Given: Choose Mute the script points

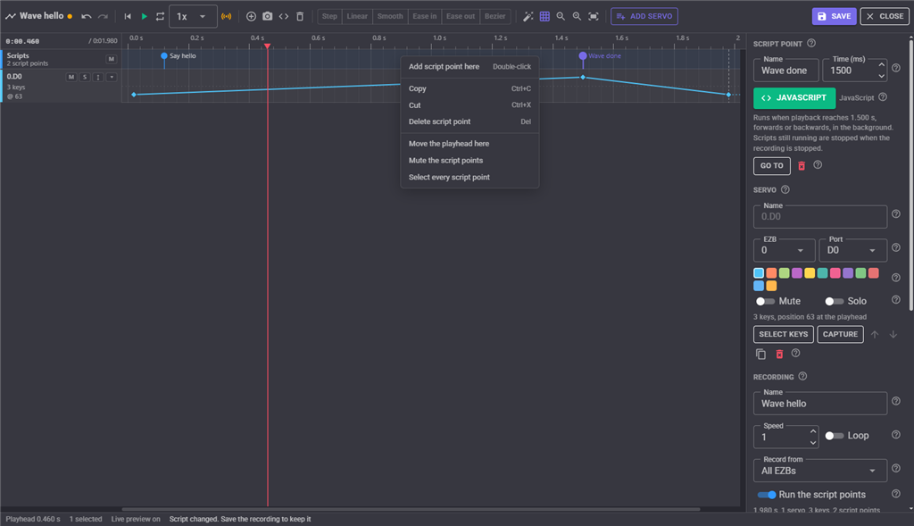Looking at the screenshot, I should [x=469, y=161].
